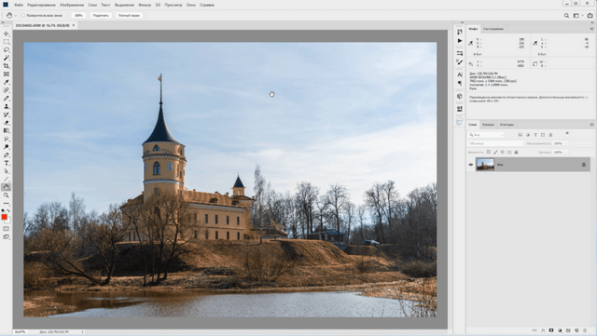Switch to the Каналы tab
Screen dimensions: 597x336
[488, 125]
